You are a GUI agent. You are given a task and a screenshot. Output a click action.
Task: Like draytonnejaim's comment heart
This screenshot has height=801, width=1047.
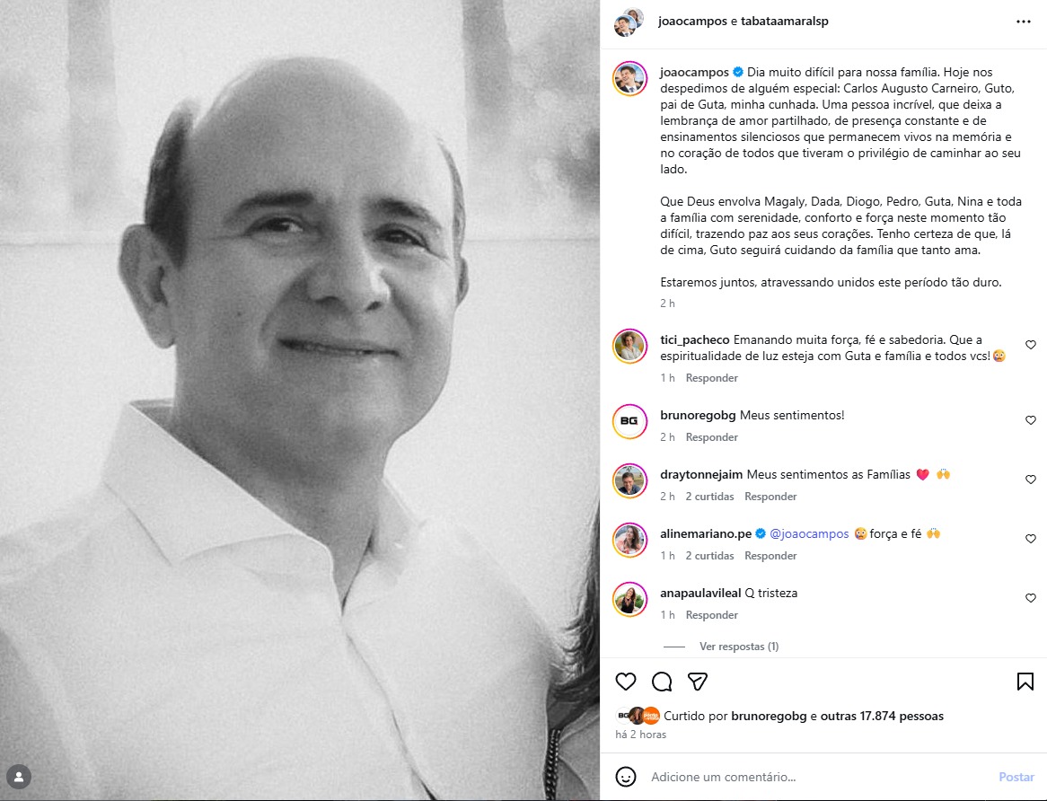[1030, 480]
